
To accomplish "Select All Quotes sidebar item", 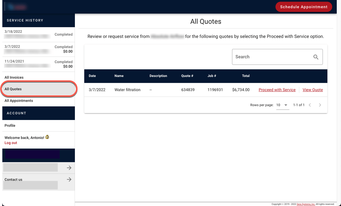I will 13,89.
